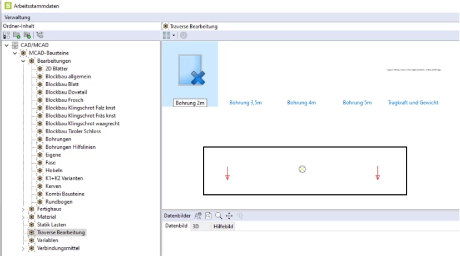This screenshot has width=460, height=256.
Task: Click the zoom-to-fit page icon
Action: click(209, 215)
